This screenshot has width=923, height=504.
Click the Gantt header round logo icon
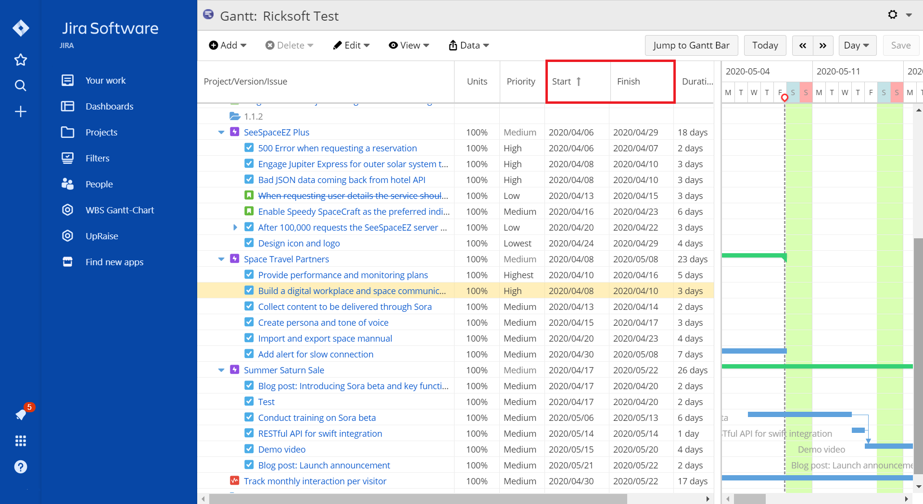pos(208,14)
